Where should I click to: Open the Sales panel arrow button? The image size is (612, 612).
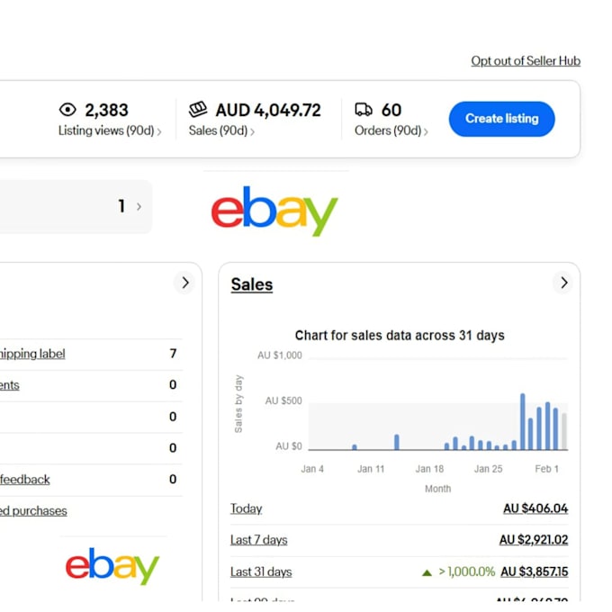click(563, 283)
